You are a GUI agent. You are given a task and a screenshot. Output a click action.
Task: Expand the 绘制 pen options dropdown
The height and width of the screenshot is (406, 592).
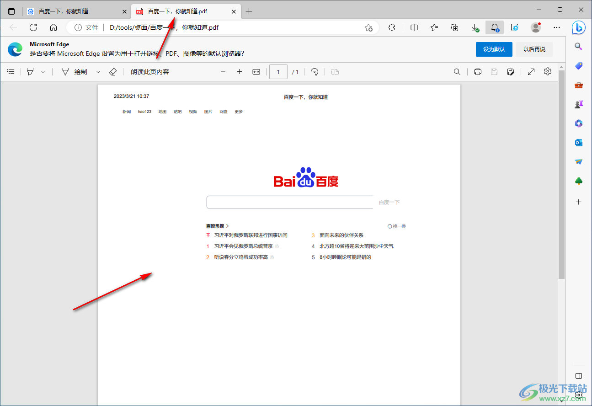coord(98,72)
